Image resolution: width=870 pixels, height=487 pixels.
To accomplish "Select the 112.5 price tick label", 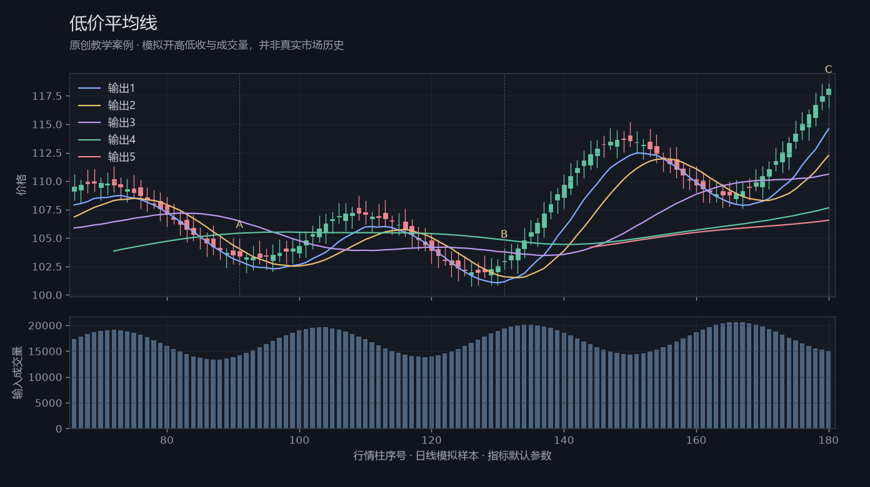I will click(47, 153).
